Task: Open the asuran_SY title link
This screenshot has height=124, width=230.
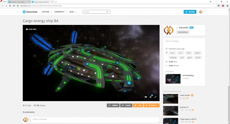Action: (x=184, y=107)
